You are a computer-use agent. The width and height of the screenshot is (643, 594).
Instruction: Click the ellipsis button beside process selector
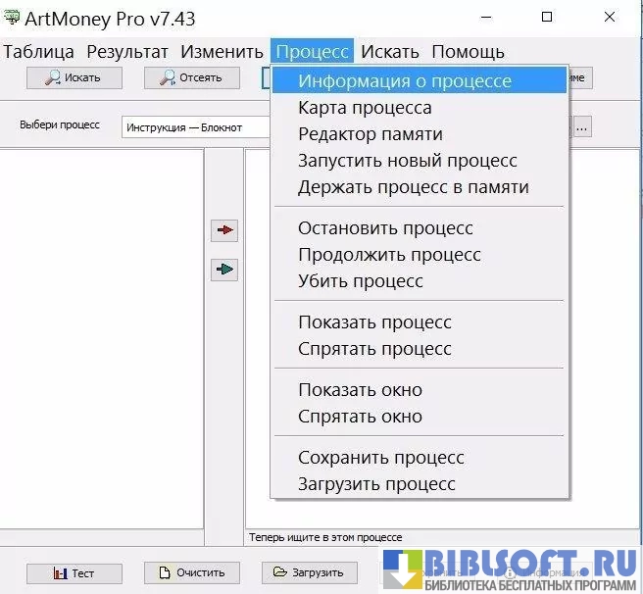click(582, 126)
